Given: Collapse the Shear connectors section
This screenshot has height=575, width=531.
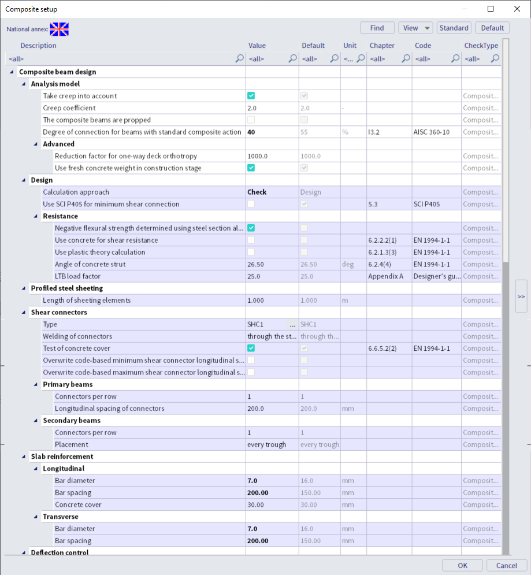Looking at the screenshot, I should (24, 313).
